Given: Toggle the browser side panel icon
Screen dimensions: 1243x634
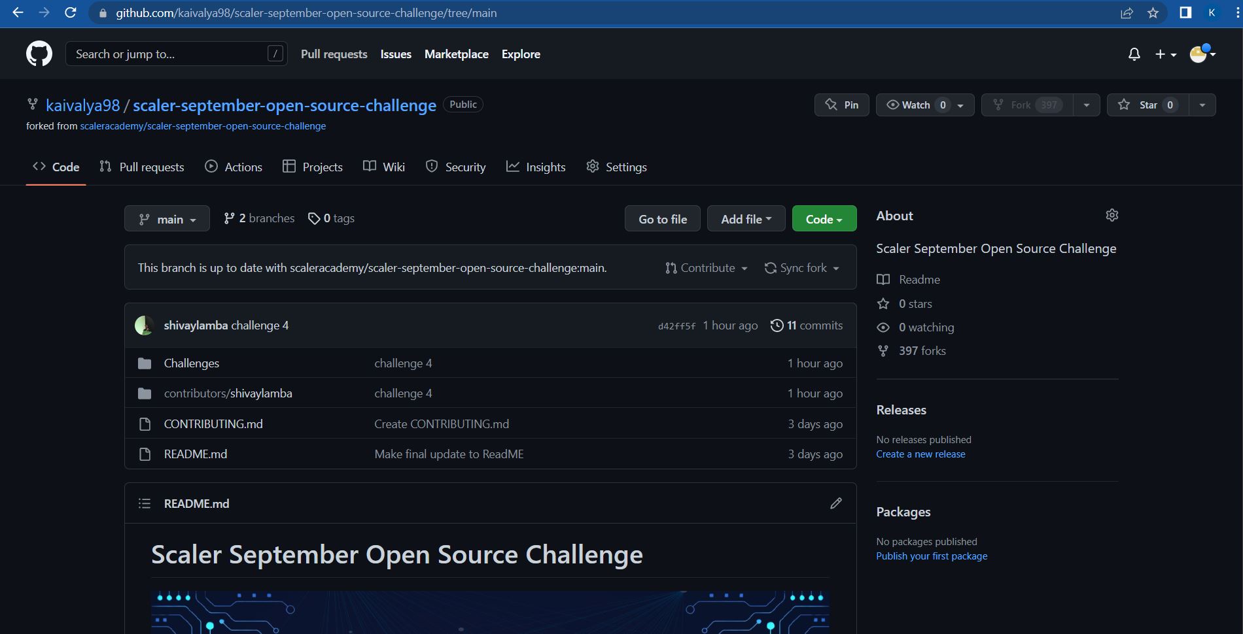Looking at the screenshot, I should pyautogui.click(x=1185, y=12).
